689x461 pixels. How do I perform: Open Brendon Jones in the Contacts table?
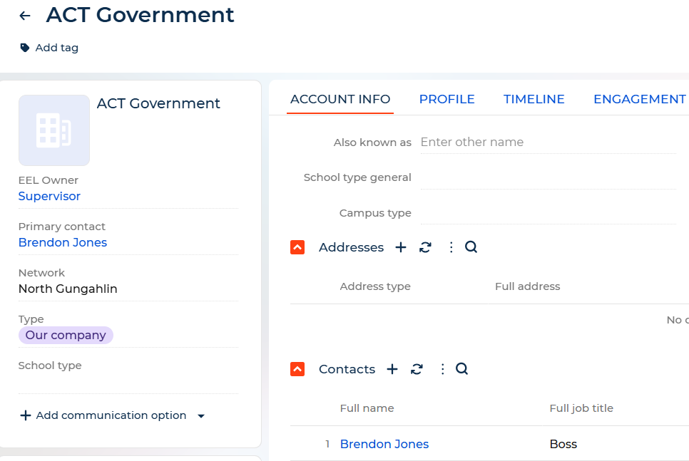point(384,444)
